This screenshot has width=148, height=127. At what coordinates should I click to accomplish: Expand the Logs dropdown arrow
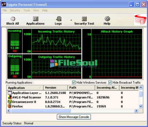[x=71, y=20]
